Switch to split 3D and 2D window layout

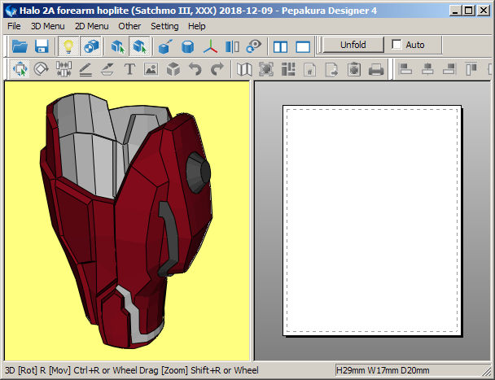point(281,46)
